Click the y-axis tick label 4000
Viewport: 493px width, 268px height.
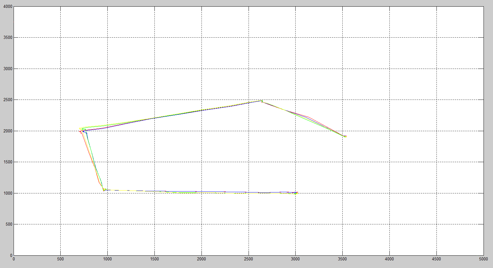(8, 7)
